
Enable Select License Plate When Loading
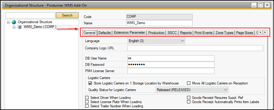pos(87,102)
